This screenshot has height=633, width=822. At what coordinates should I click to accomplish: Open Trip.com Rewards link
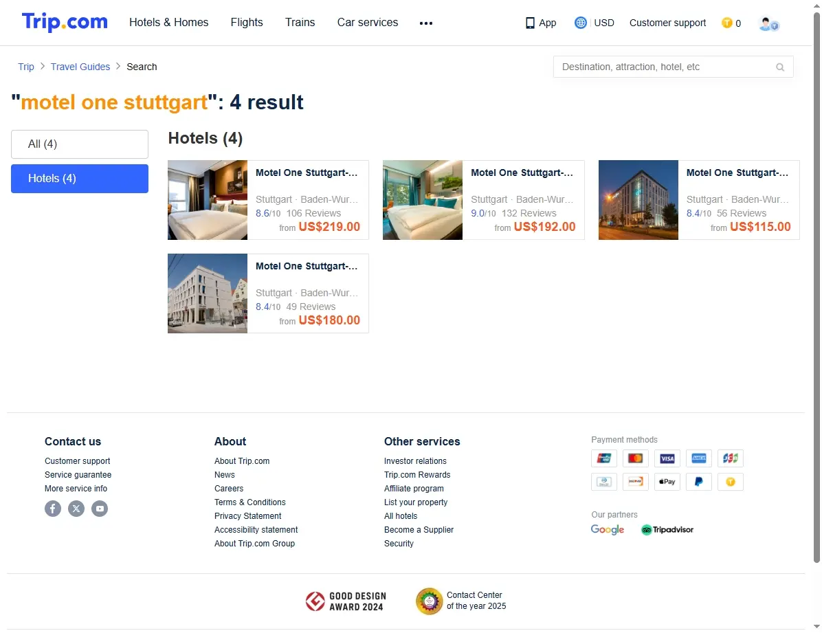point(417,475)
